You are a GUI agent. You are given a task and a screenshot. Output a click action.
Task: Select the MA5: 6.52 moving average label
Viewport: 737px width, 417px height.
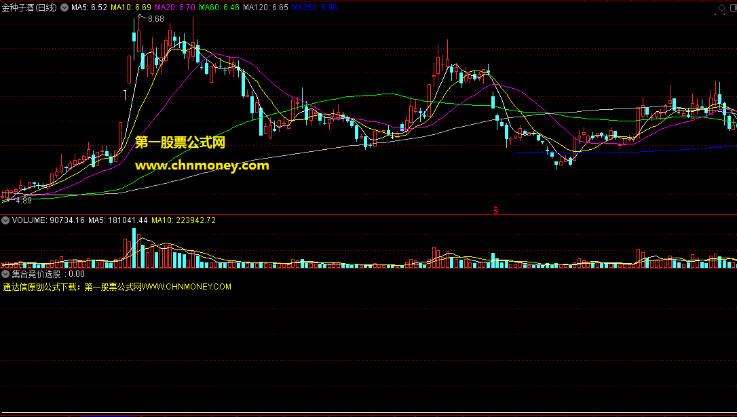[x=90, y=7]
